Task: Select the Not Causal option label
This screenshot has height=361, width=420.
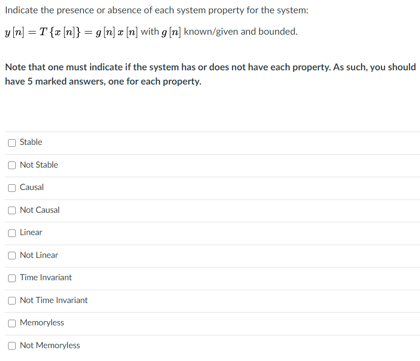Action: point(39,210)
